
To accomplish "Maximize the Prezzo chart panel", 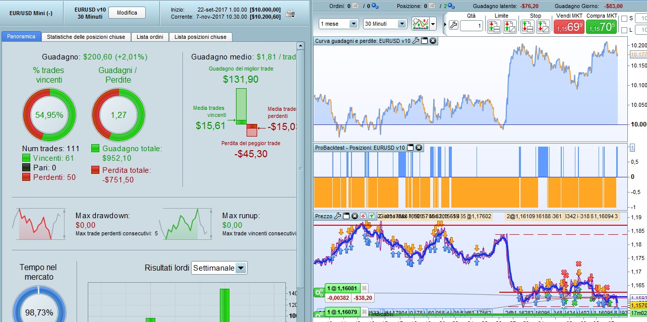I will 346,216.
